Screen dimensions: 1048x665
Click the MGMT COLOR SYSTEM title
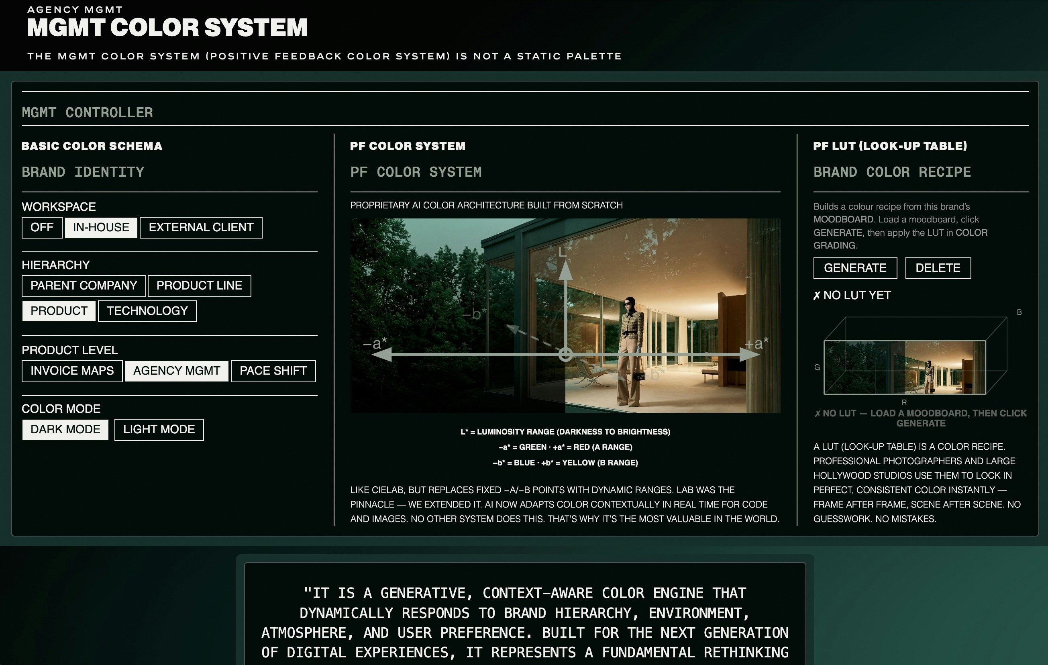[x=167, y=27]
